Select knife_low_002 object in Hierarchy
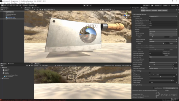Viewport: 179px width, 101px height. point(11,17)
